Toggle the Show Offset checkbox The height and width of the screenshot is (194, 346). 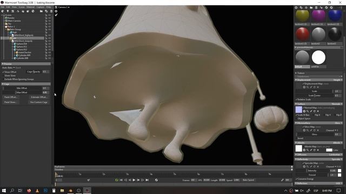pyautogui.click(x=3, y=72)
